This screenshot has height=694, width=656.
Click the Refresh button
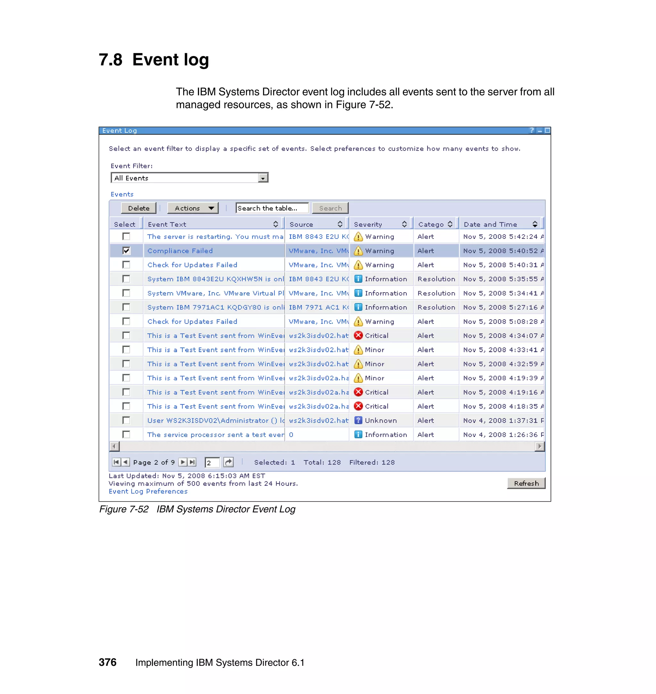click(526, 483)
